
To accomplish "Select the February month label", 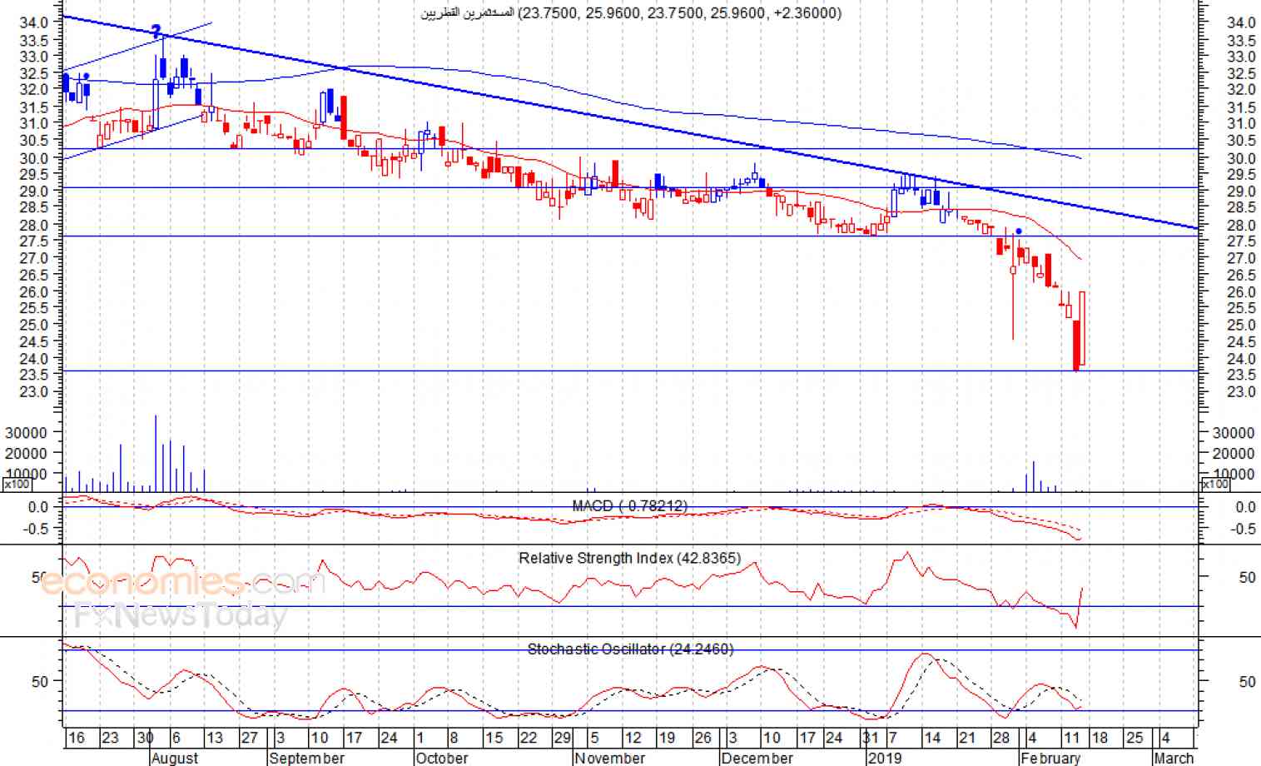I will point(1050,758).
